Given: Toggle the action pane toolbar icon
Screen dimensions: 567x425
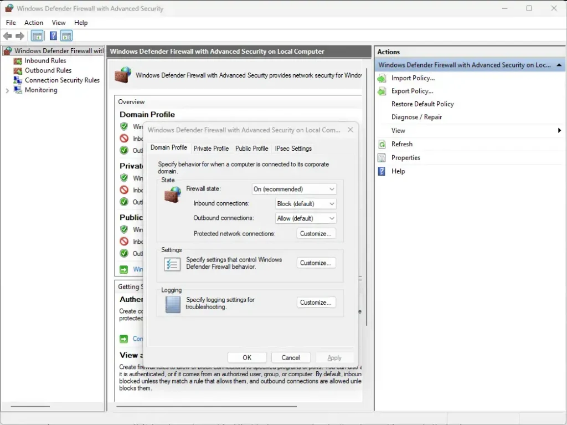Looking at the screenshot, I should tap(66, 36).
